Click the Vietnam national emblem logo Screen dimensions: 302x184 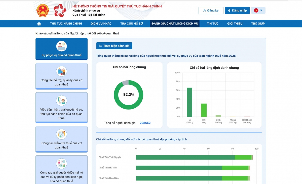click(43, 10)
